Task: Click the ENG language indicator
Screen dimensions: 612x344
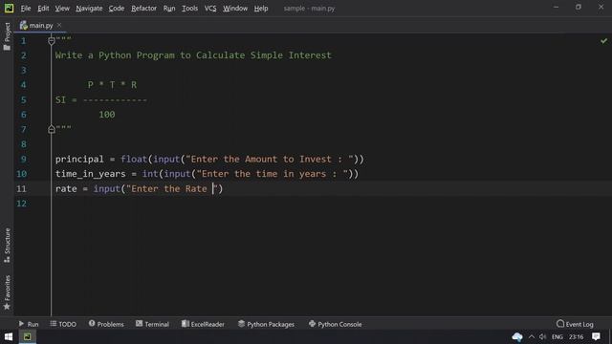Action: tap(557, 337)
